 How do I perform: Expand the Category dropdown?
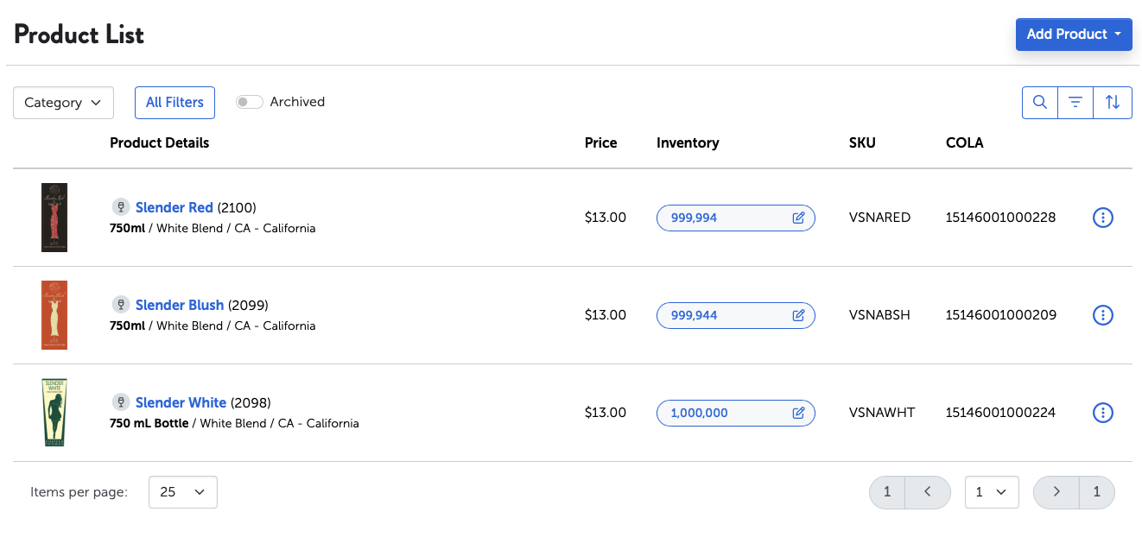click(x=64, y=103)
